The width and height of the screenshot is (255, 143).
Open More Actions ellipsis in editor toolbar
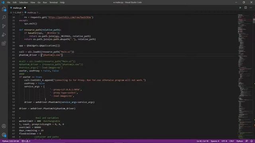coord(251,8)
